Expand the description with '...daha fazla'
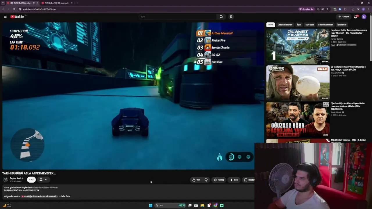 65,196
